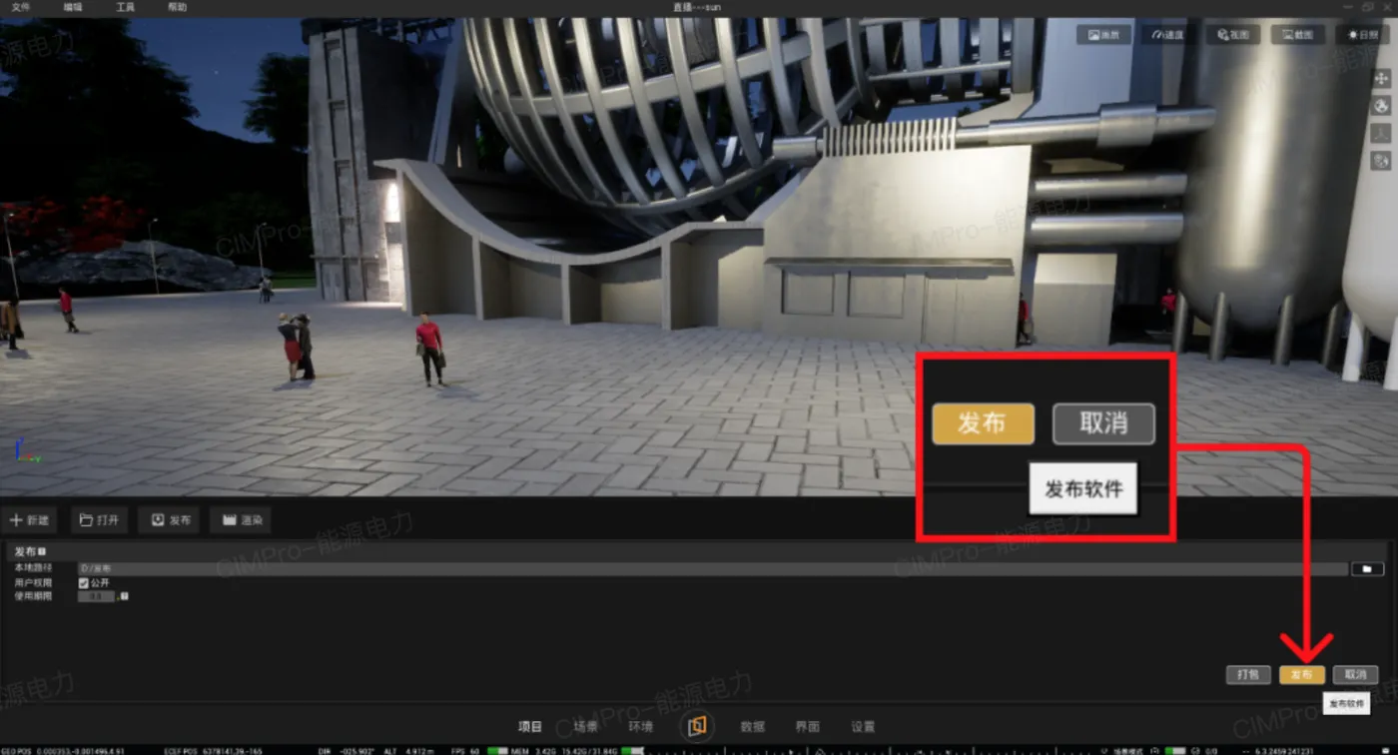Image resolution: width=1398 pixels, height=755 pixels.
Task: Click the GEO POS coordinates in status bar
Action: point(62,750)
